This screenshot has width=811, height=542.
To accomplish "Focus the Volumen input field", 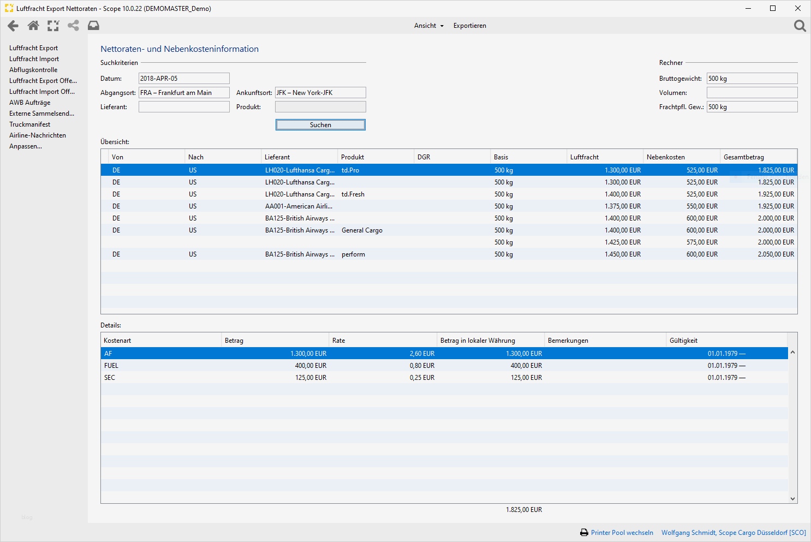I will pyautogui.click(x=752, y=93).
